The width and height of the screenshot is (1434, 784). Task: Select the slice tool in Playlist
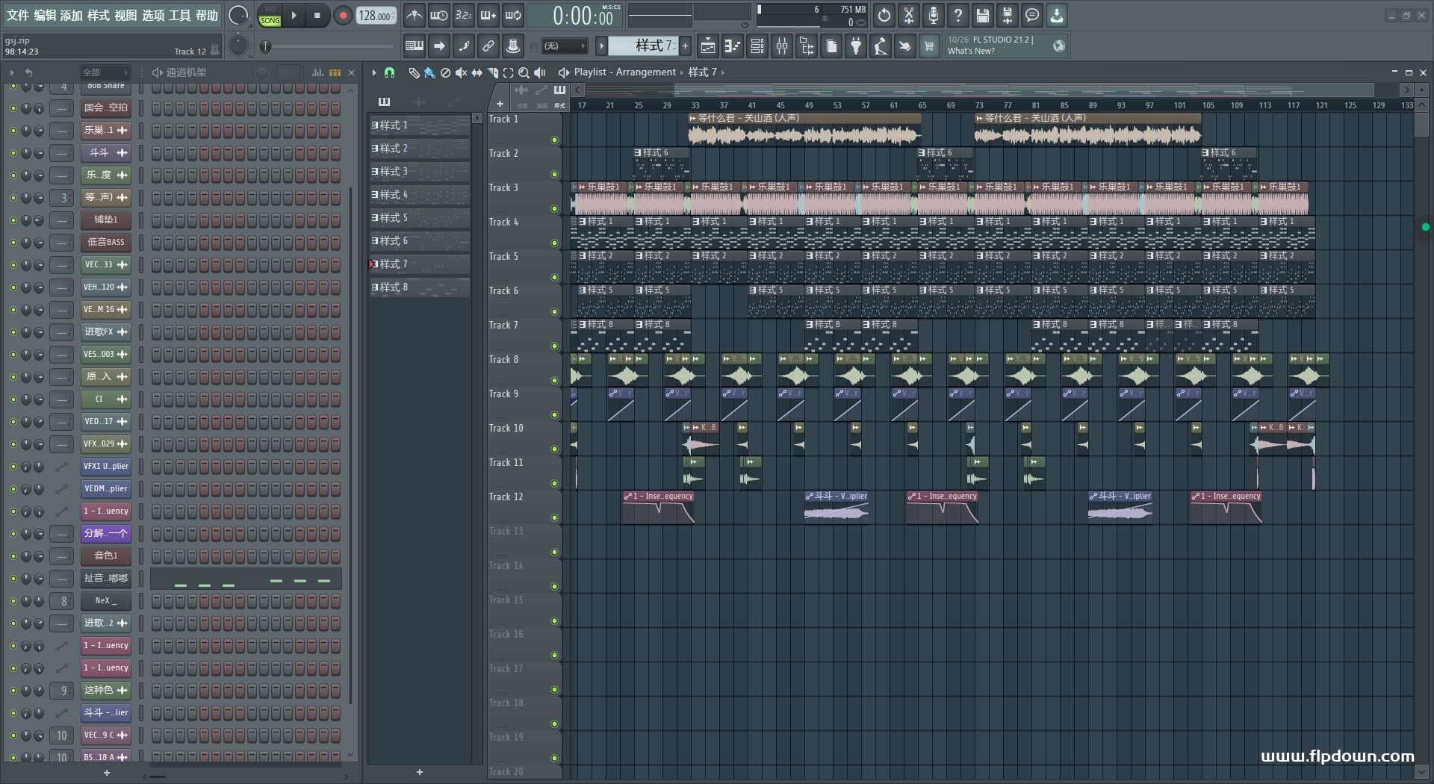click(492, 72)
